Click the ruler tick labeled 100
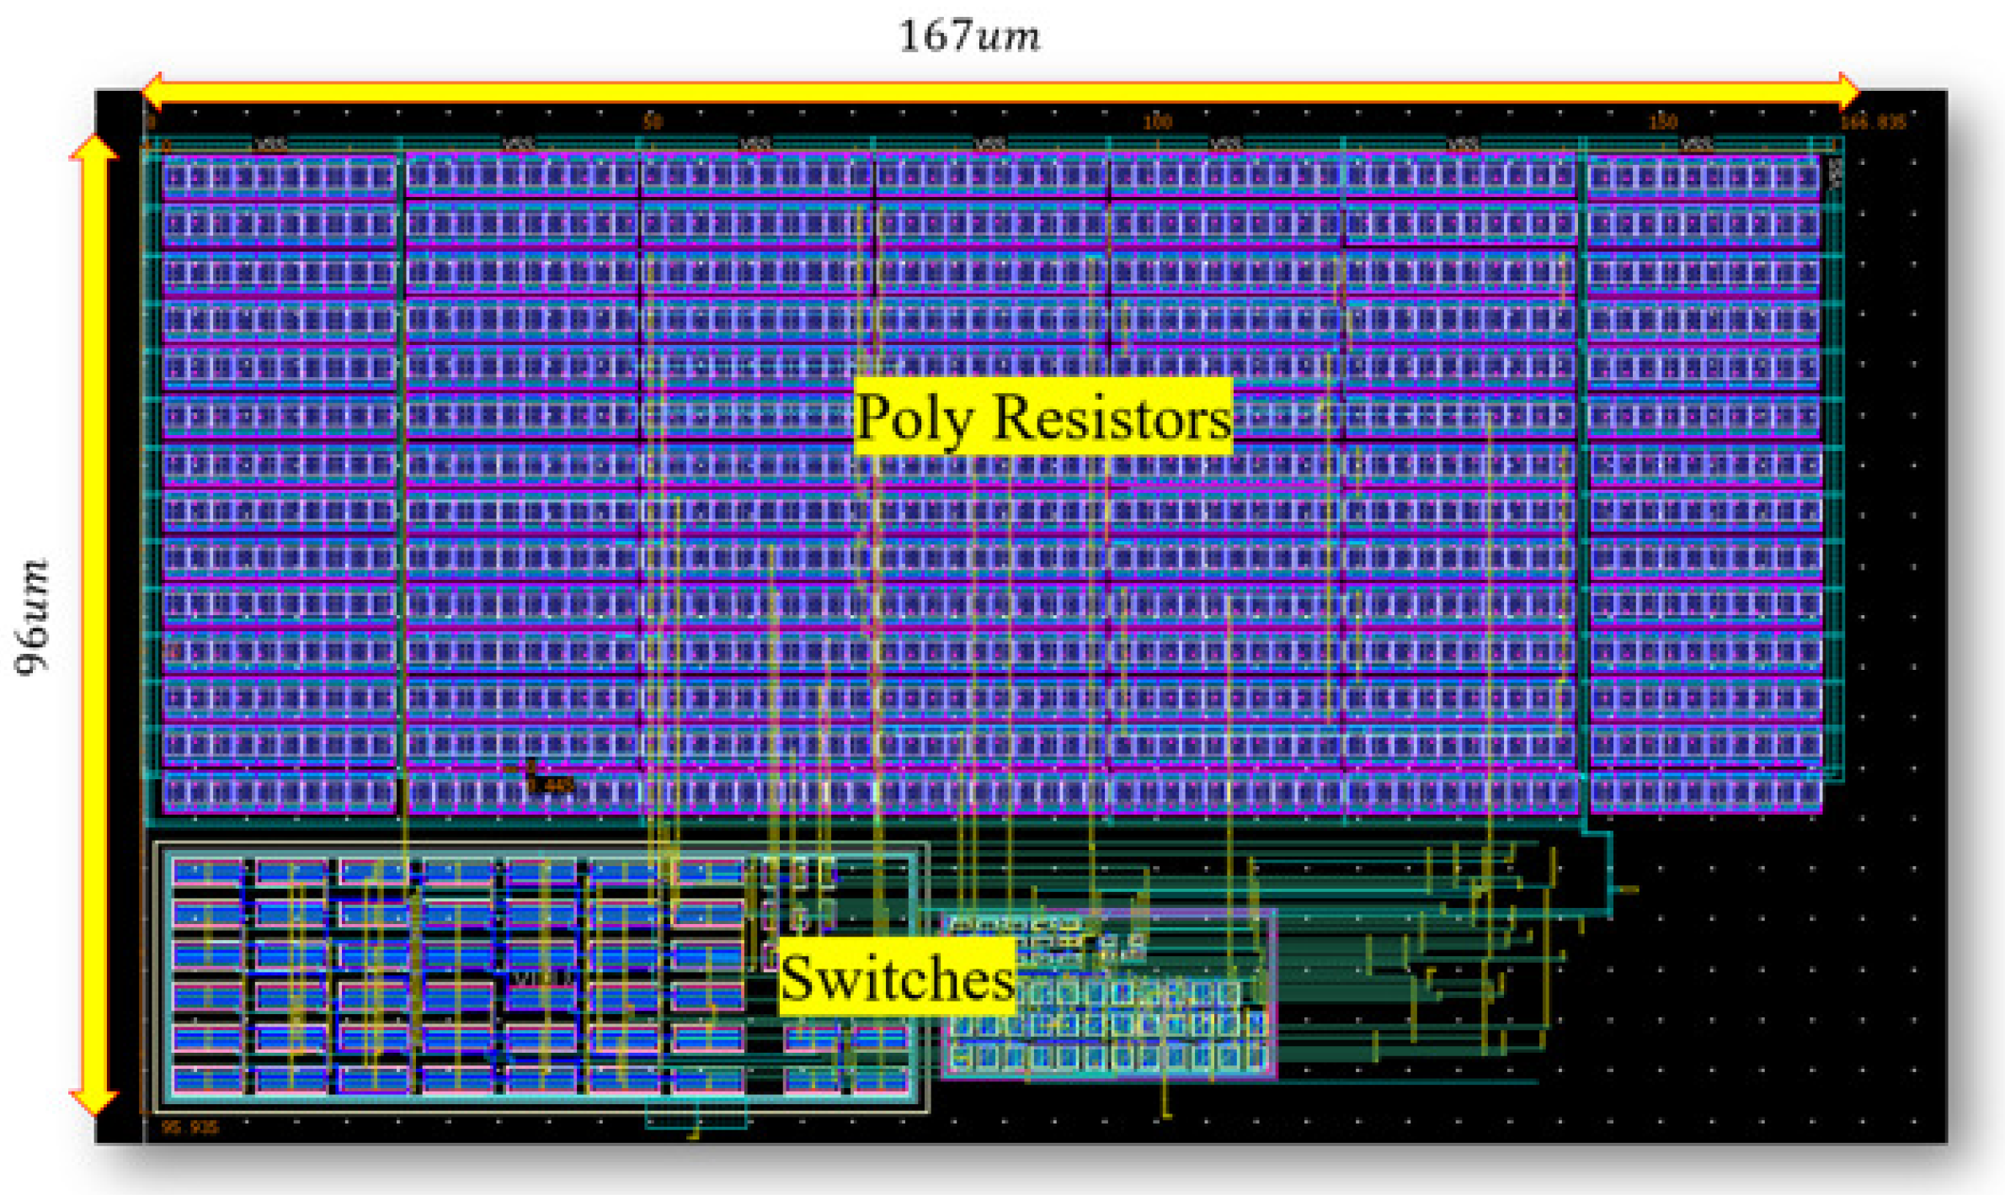This screenshot has height=1195, width=2005. coord(1157,122)
